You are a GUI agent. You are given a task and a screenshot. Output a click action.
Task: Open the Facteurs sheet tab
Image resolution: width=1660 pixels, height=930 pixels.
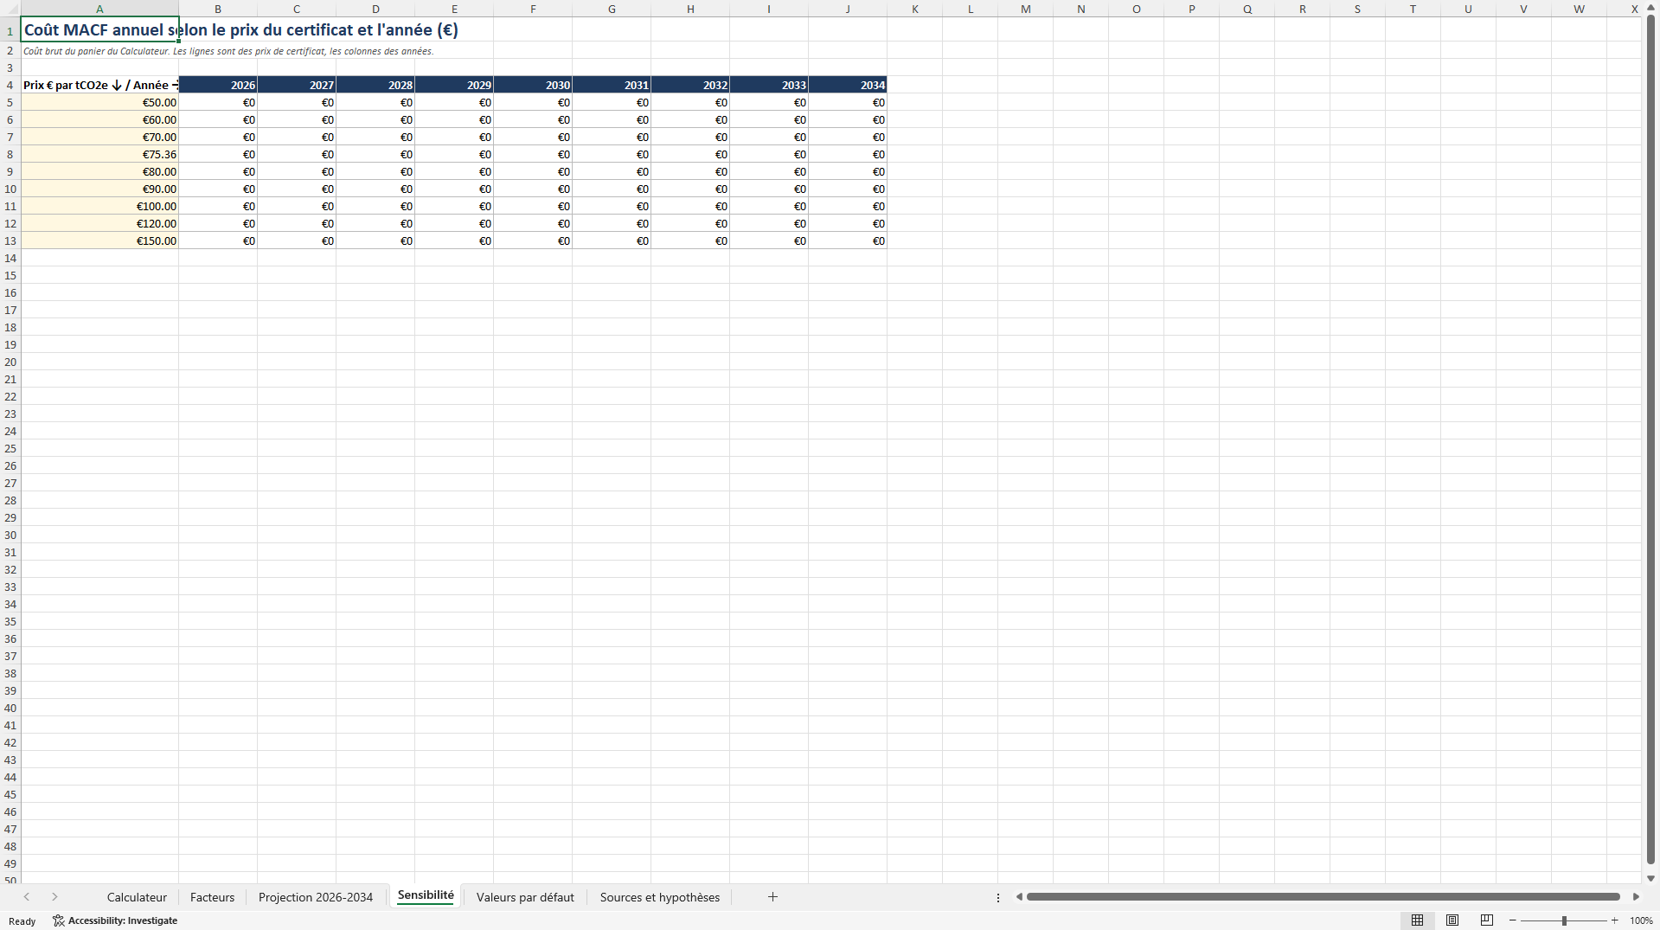click(212, 897)
